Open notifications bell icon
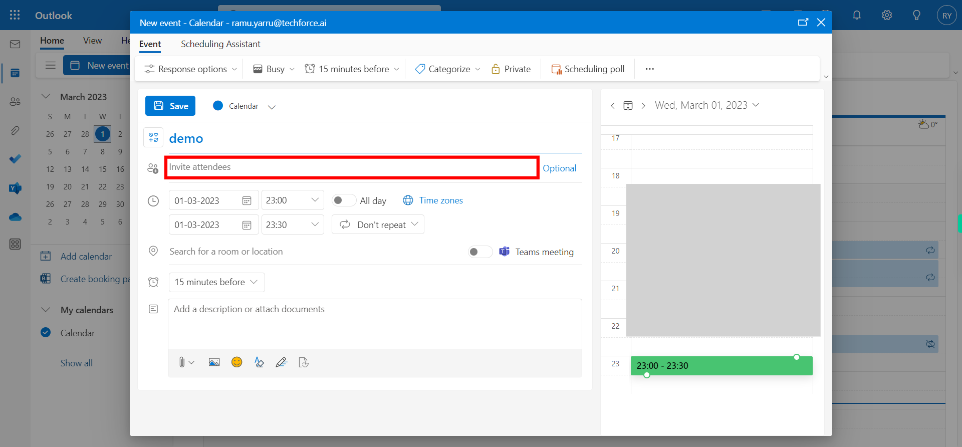The width and height of the screenshot is (962, 447). pos(857,15)
